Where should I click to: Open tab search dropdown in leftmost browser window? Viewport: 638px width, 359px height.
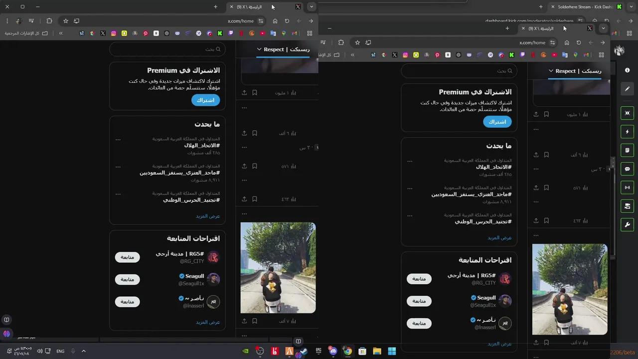click(311, 6)
